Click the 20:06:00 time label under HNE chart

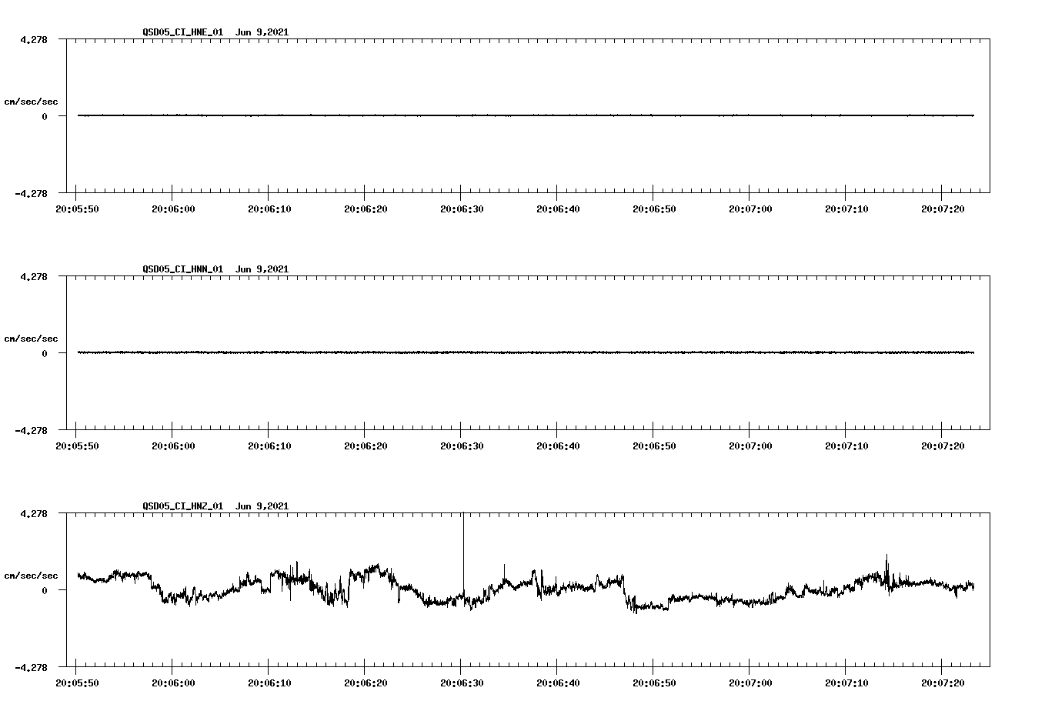click(173, 209)
